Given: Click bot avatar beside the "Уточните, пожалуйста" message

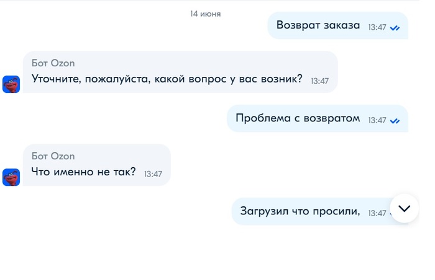Looking at the screenshot, I should pos(11,84).
